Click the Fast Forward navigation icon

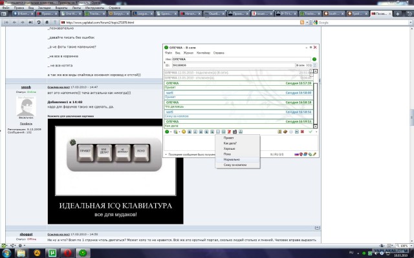coord(30,23)
